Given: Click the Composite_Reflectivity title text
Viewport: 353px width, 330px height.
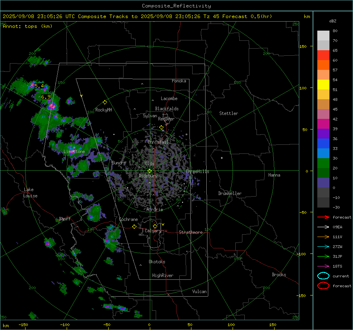Looking at the screenshot, I should (x=176, y=6).
